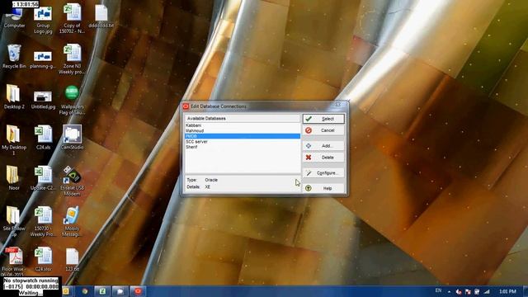This screenshot has height=297, width=528.
Task: Select the highlighted PMDB database entry
Action: (242, 136)
